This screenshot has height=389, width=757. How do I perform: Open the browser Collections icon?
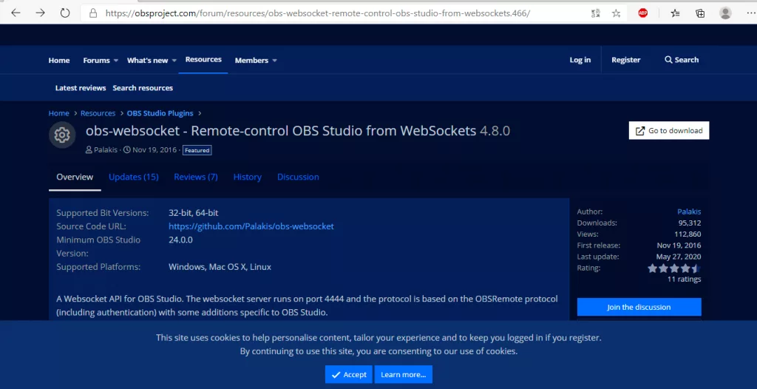click(x=700, y=13)
